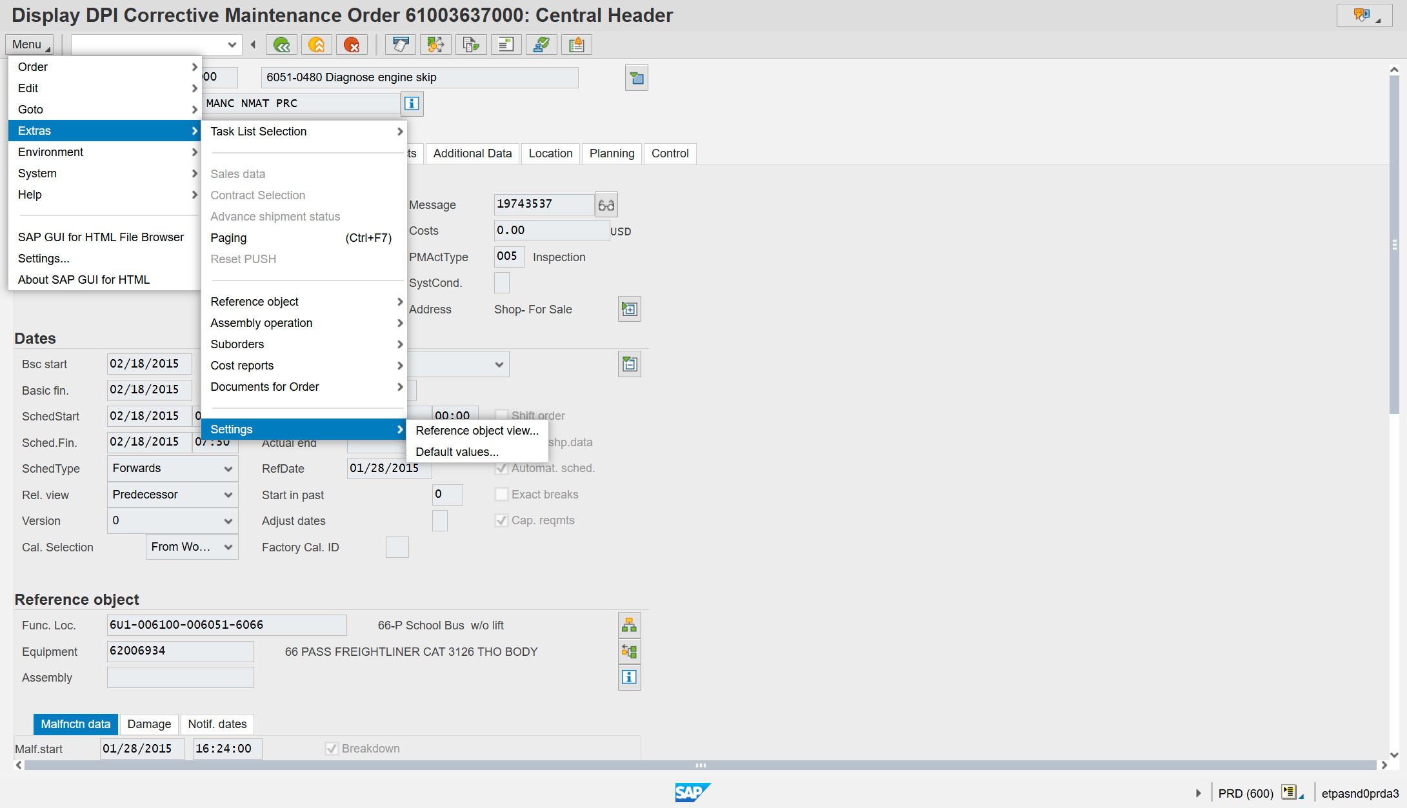The height and width of the screenshot is (808, 1407).
Task: Click the customize layout icon at the top right
Action: (x=1365, y=15)
